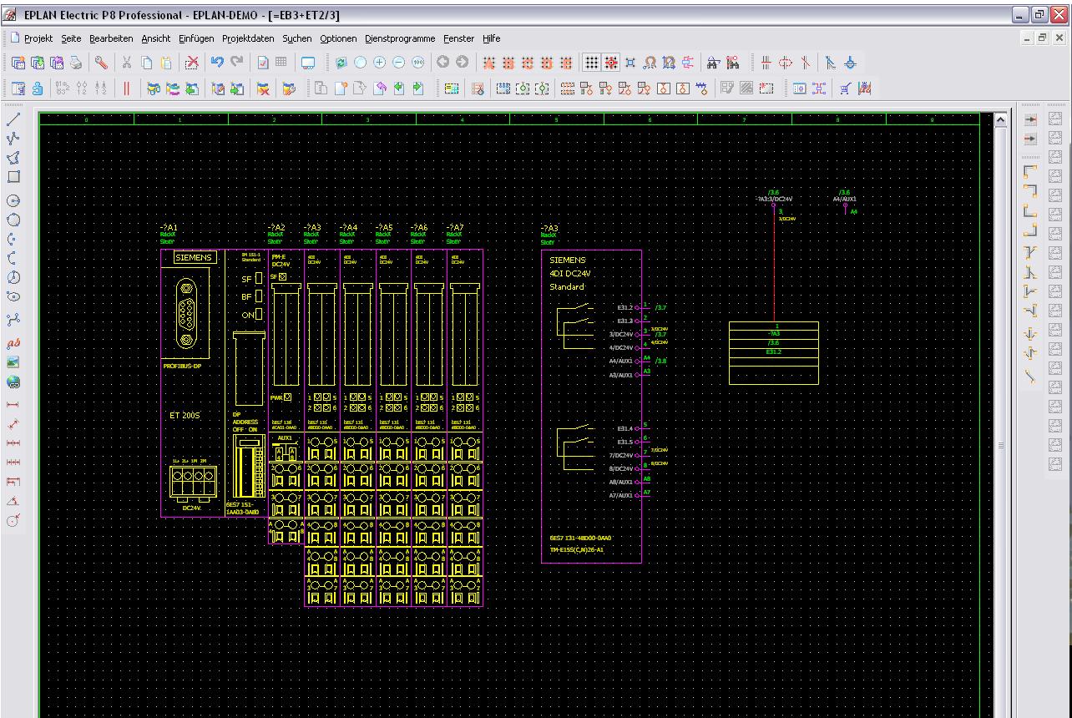
Task: Select the angle dimension tool
Action: click(x=13, y=502)
